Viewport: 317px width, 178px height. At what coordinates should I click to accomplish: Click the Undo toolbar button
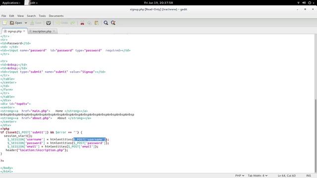(62, 23)
